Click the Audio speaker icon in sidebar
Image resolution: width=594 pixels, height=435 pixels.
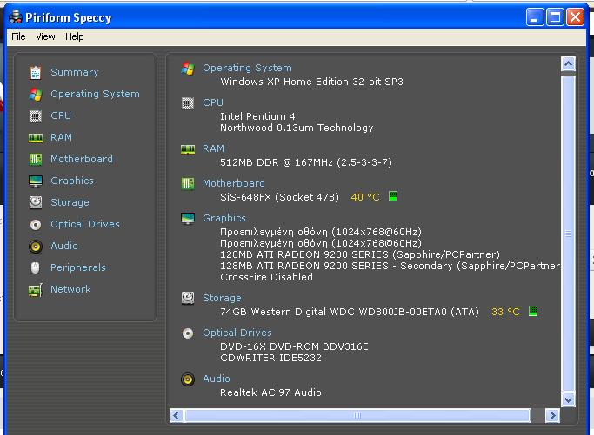click(x=36, y=247)
